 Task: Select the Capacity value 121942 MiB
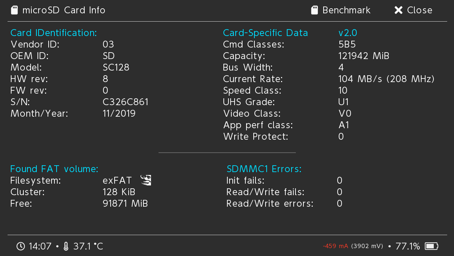[x=364, y=56]
